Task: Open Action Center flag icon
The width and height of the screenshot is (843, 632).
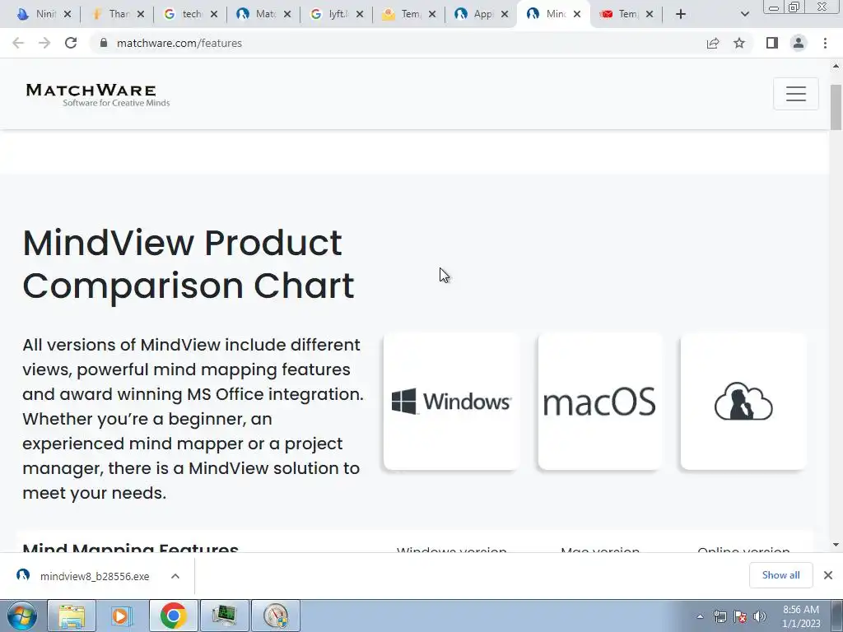Action: pyautogui.click(x=740, y=616)
